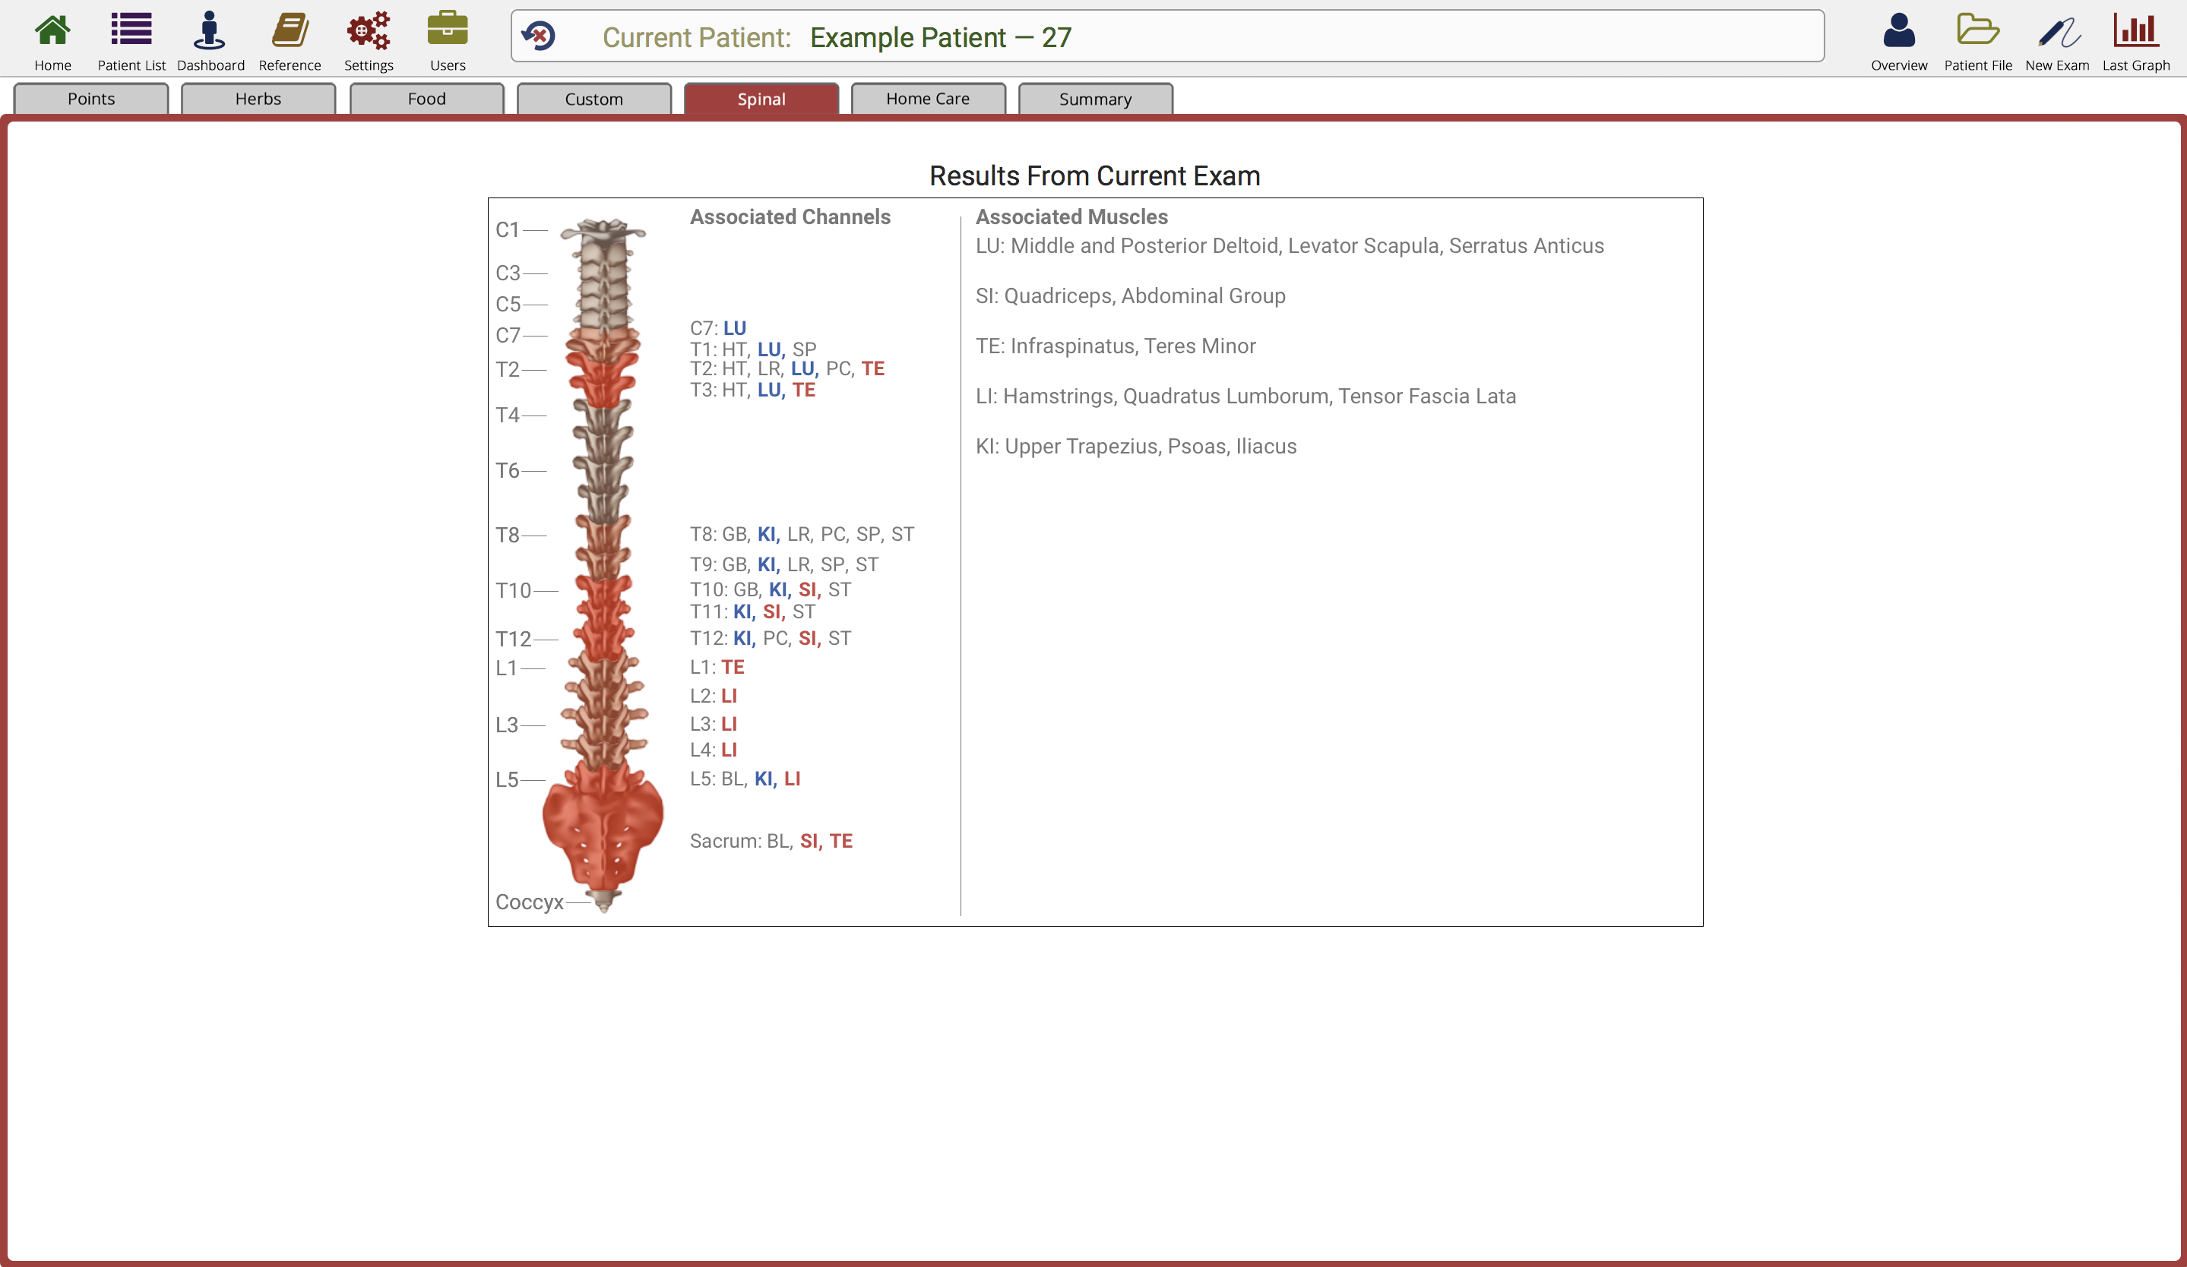Click the L1 spine label
Viewport: 2187px width, 1267px height.
[507, 668]
